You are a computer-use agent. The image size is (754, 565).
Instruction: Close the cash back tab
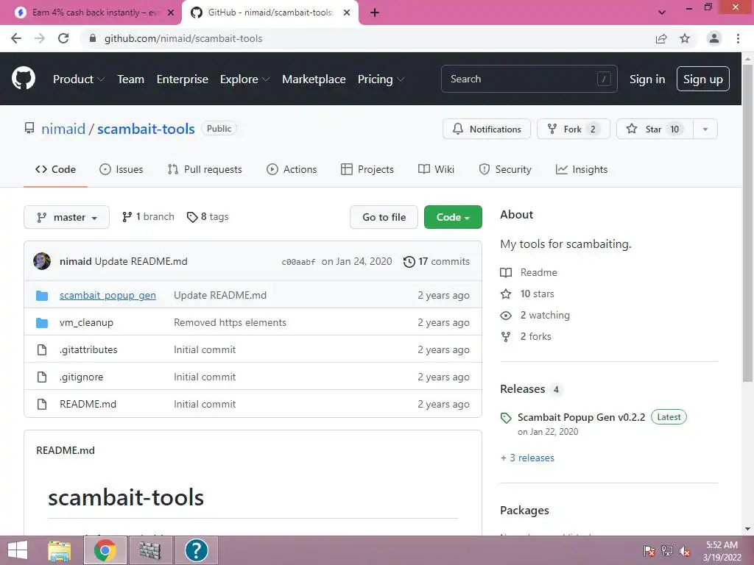coord(171,13)
